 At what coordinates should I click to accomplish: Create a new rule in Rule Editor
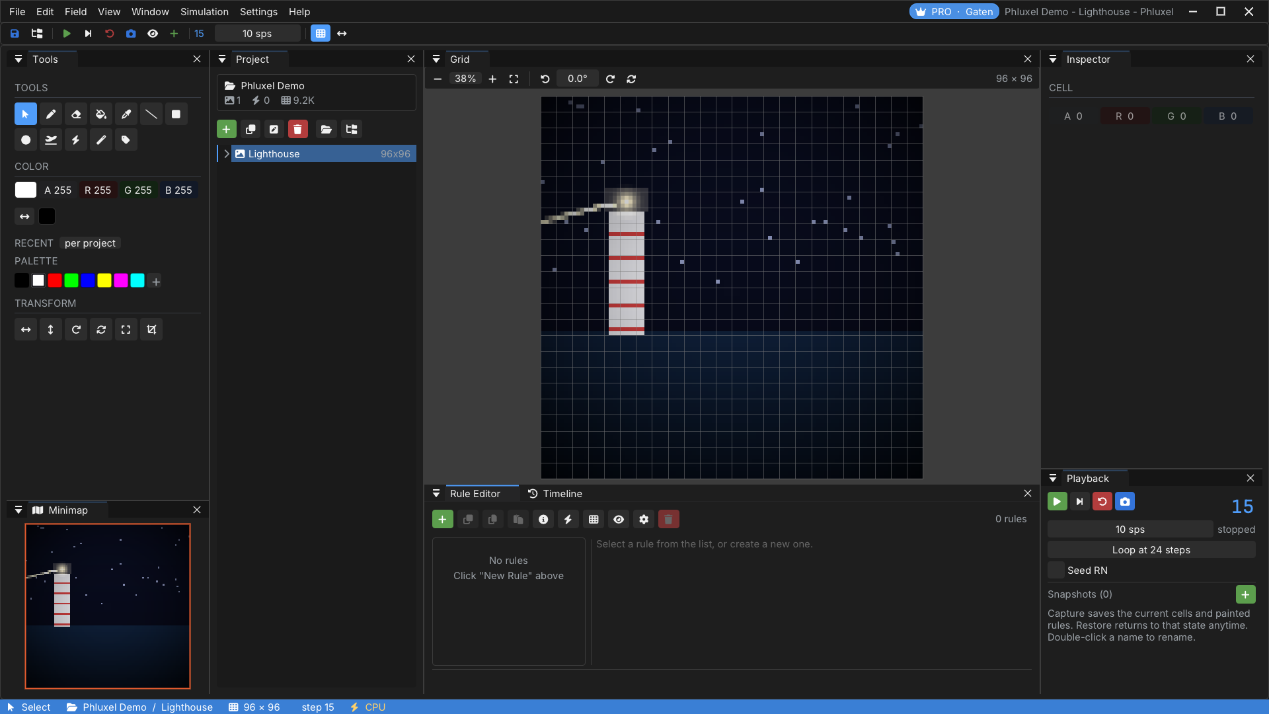pos(443,520)
